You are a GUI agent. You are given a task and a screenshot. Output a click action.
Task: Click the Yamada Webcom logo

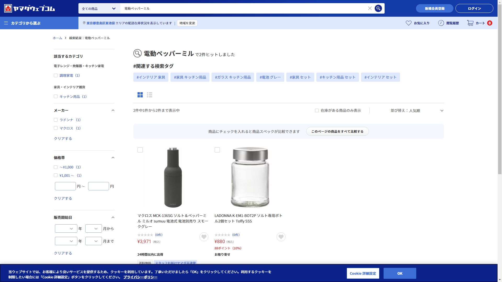tap(30, 8)
